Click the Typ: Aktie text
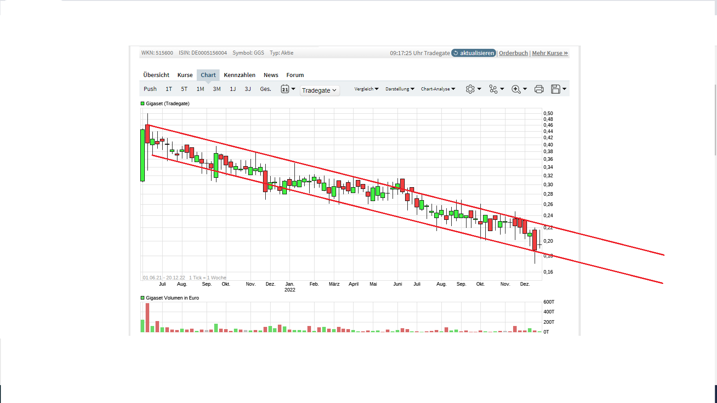Image resolution: width=717 pixels, height=403 pixels. (281, 53)
